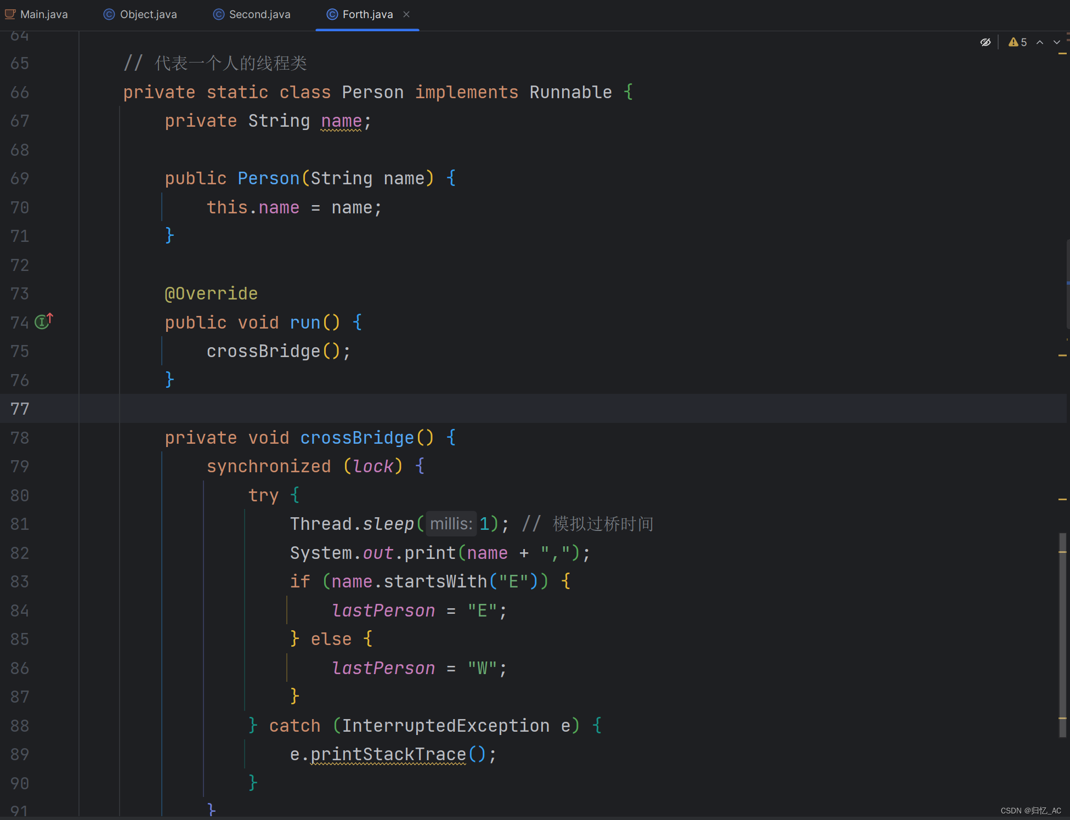Viewport: 1070px width, 820px height.
Task: Click the underlined printStackTrace call
Action: (x=388, y=754)
